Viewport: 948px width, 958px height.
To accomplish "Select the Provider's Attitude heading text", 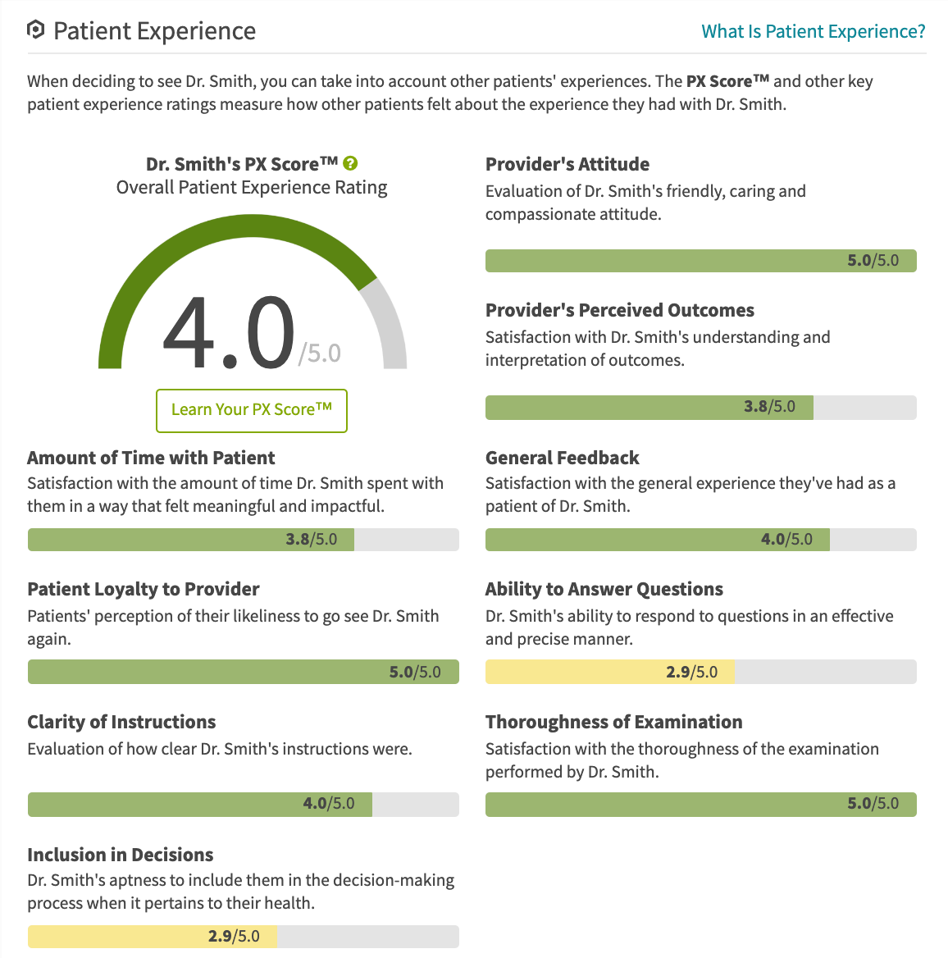I will (x=567, y=164).
